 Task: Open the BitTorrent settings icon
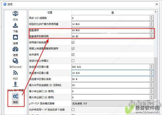pyautogui.click(x=15, y=61)
